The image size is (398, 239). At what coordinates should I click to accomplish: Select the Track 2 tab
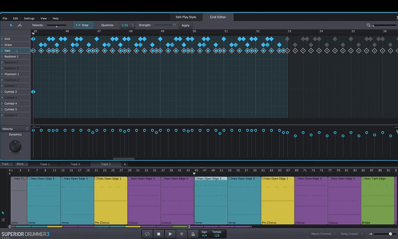click(x=76, y=164)
